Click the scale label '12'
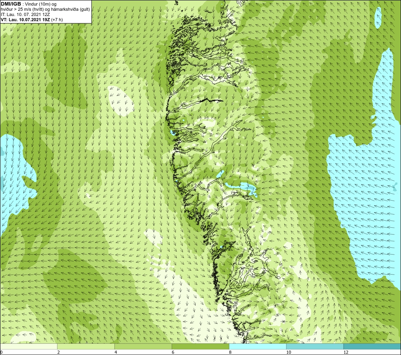401x355 pixels. pyautogui.click(x=346, y=352)
